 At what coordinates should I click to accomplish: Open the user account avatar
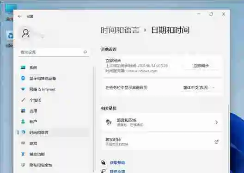26,33
